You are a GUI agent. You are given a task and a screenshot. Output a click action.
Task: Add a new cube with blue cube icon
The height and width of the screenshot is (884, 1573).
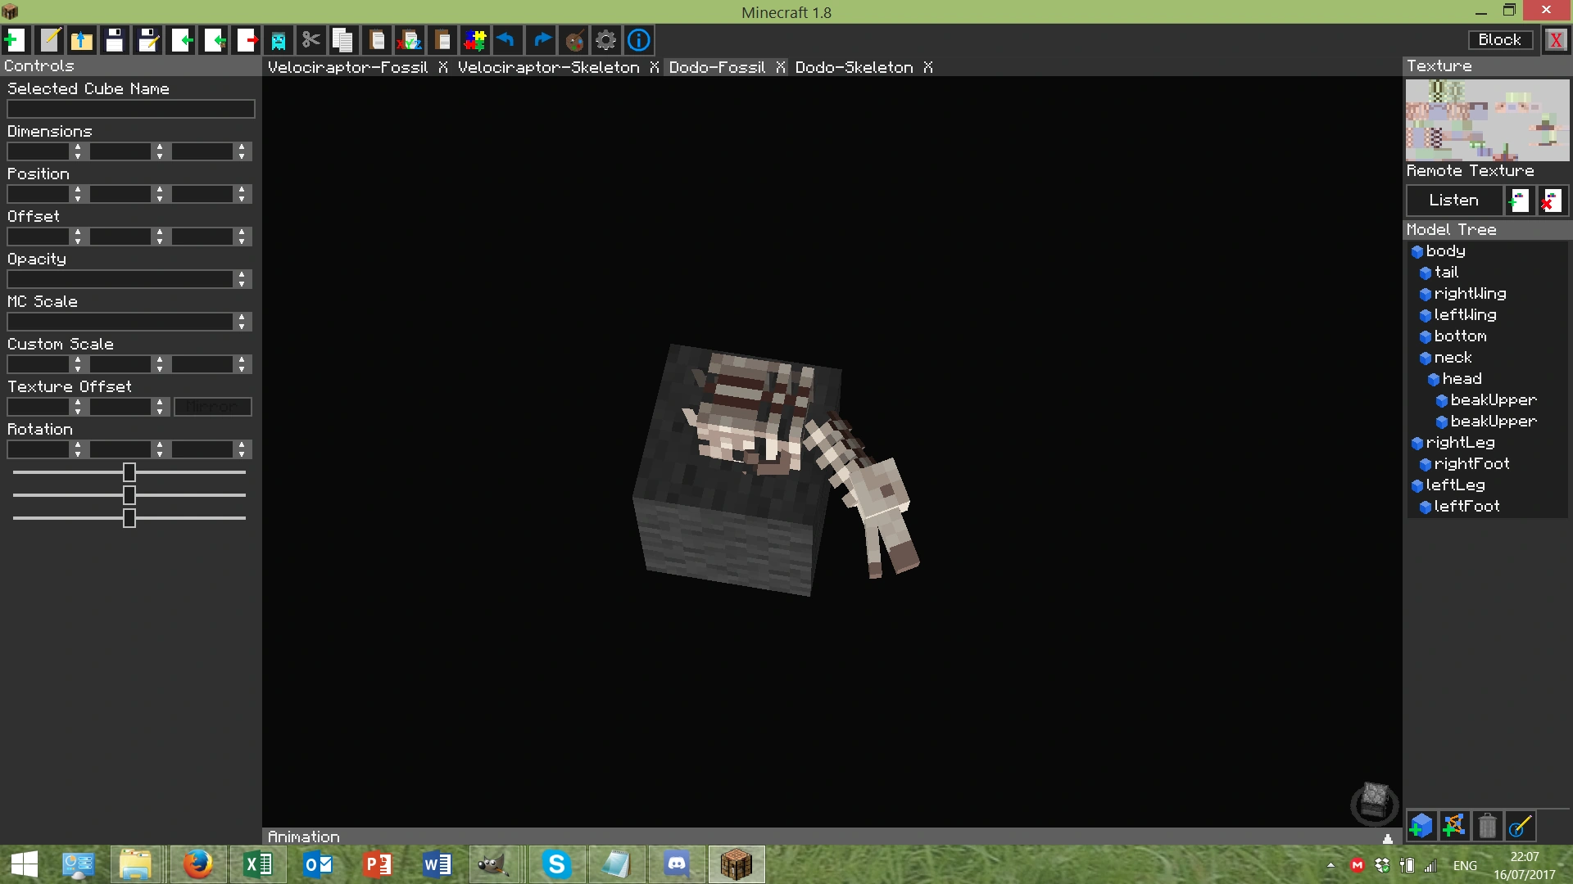click(x=1421, y=826)
